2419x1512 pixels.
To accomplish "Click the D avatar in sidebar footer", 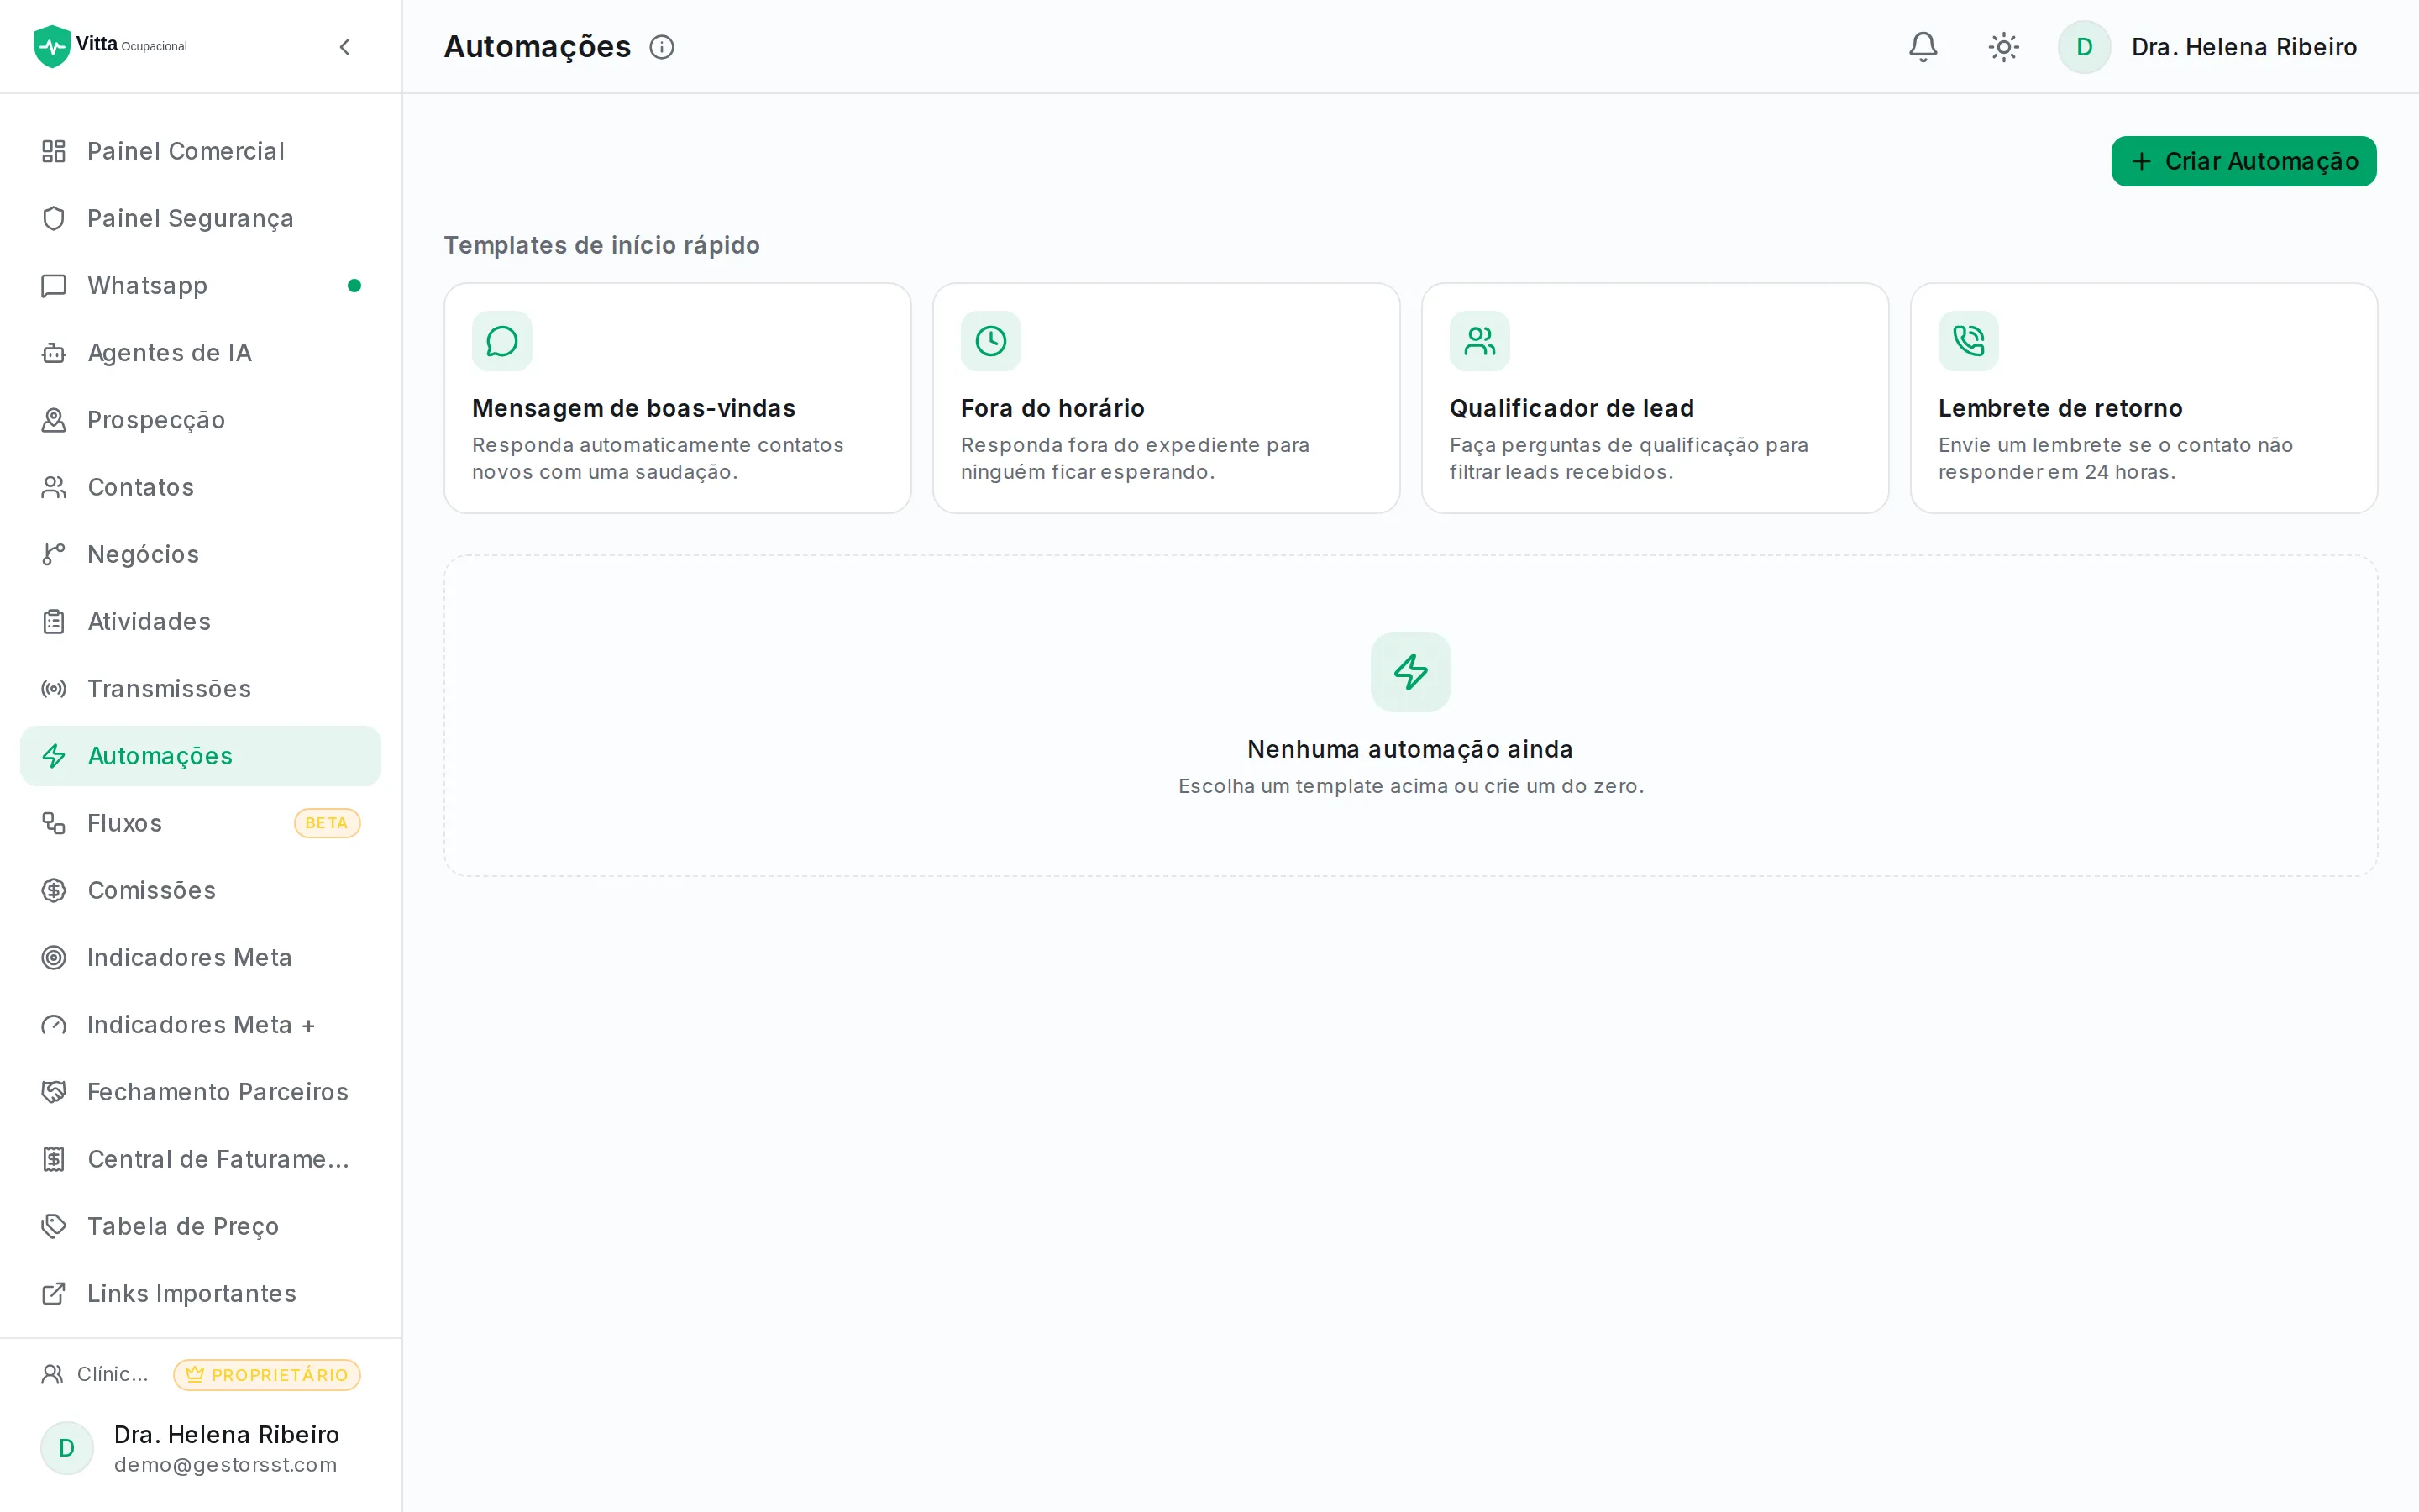I will [67, 1448].
